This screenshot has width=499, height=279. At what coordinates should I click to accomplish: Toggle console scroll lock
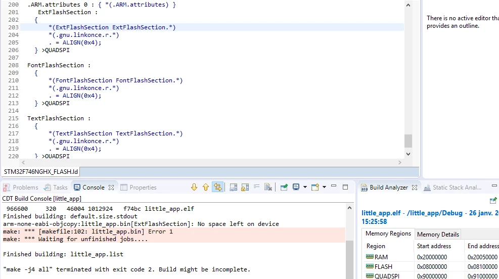(245, 188)
